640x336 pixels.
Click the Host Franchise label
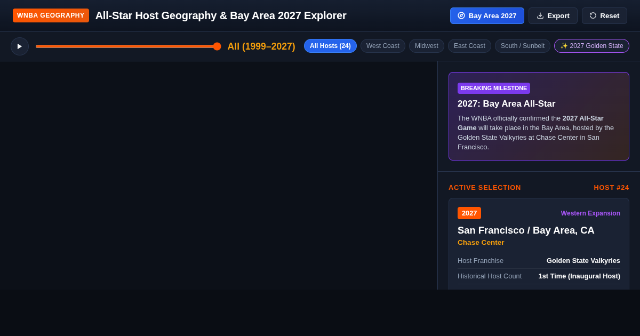click(x=481, y=261)
